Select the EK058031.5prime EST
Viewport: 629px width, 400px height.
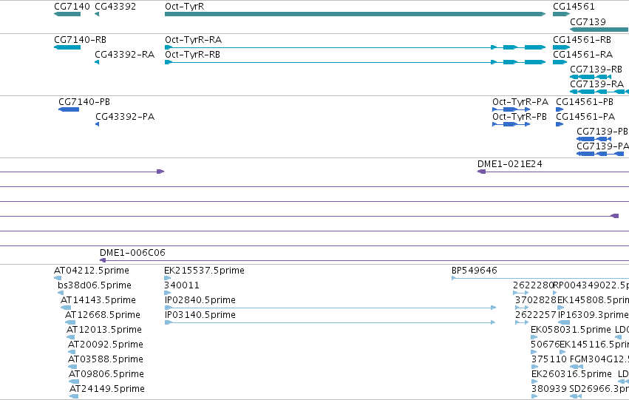tap(534, 337)
